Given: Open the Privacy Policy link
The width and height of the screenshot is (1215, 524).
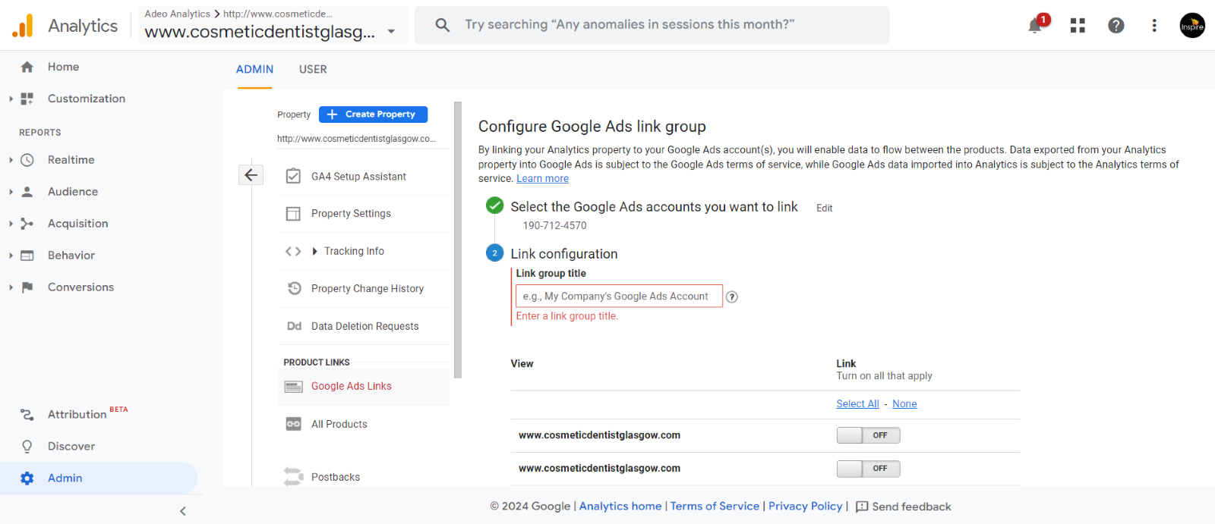Looking at the screenshot, I should pyautogui.click(x=805, y=507).
